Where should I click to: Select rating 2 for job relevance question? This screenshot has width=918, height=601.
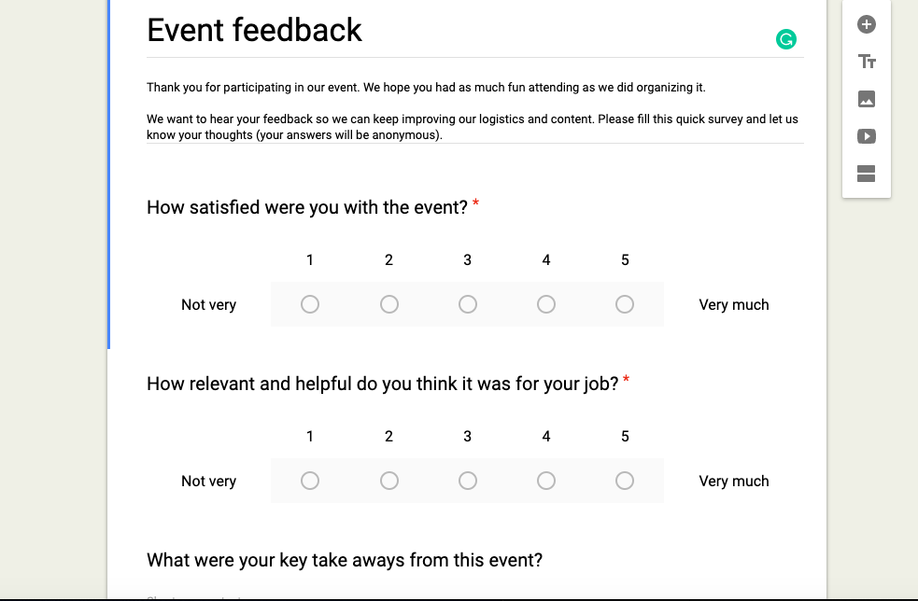(389, 481)
